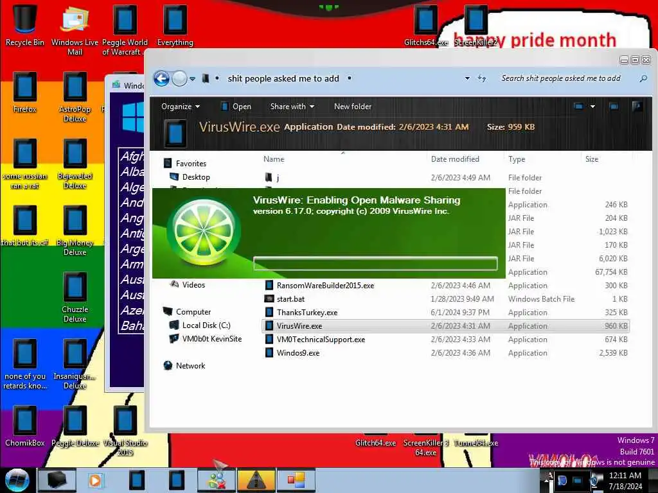Expand path arrow after folder name
Viewport: 658px width, 493px height.
point(349,78)
